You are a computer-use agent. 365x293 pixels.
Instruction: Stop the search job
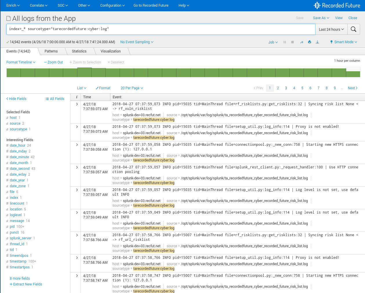293,42
